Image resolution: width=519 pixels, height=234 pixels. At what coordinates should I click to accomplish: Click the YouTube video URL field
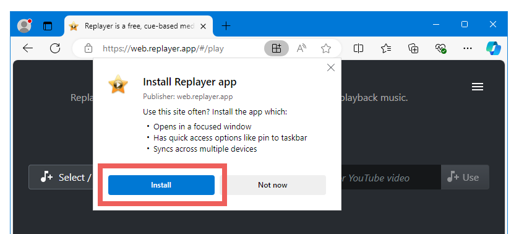[x=391, y=177]
